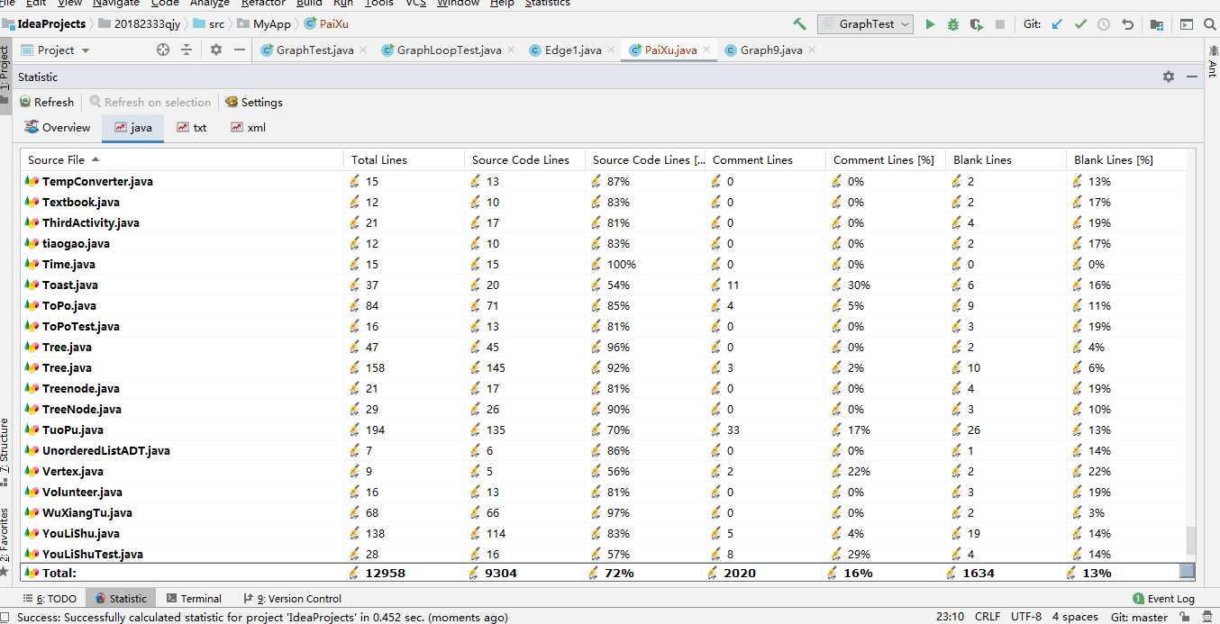Select the TuoPu.java row

(604, 430)
